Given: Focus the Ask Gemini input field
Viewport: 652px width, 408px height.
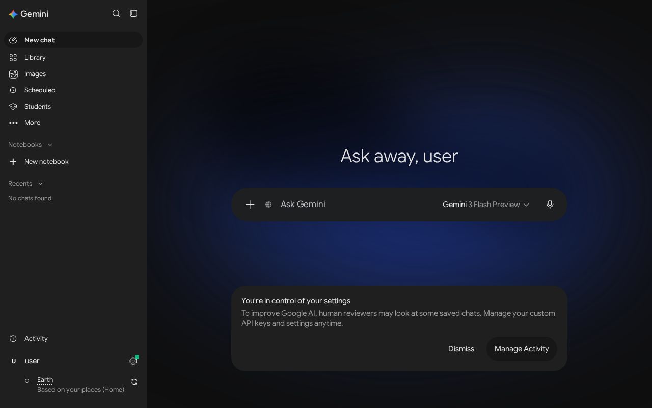Looking at the screenshot, I should pyautogui.click(x=357, y=205).
